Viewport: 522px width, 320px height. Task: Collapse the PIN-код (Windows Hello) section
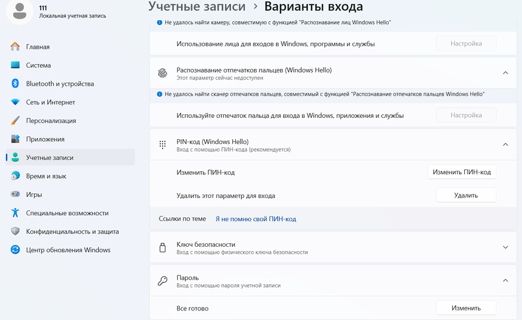[505, 145]
